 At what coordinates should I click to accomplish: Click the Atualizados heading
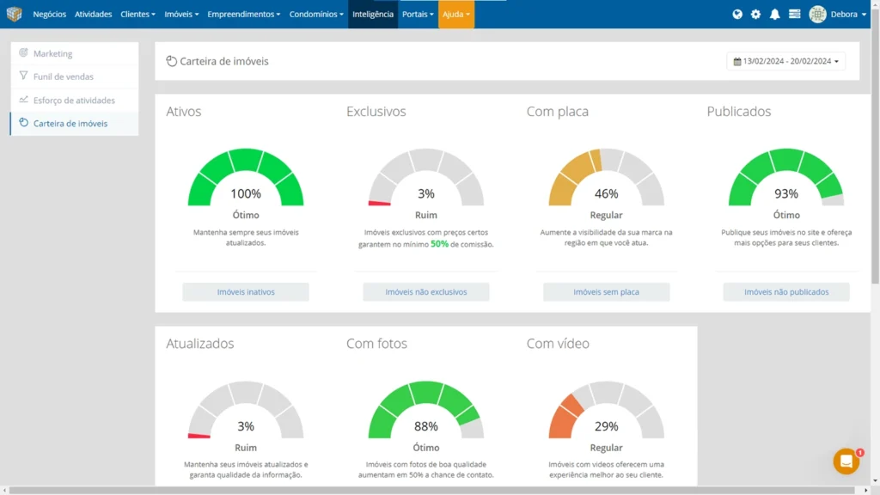pyautogui.click(x=199, y=344)
